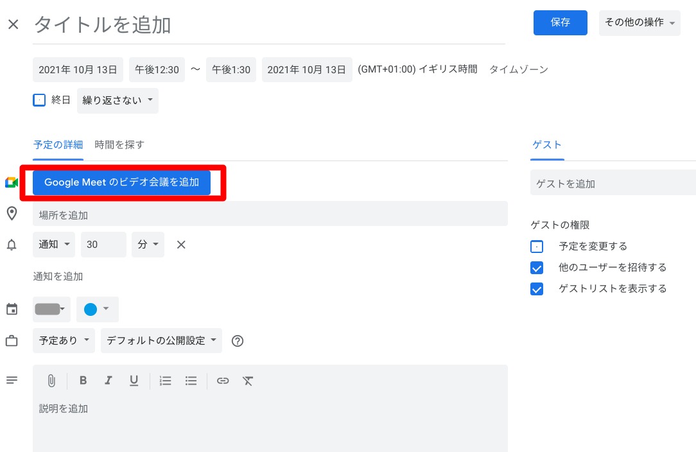The height and width of the screenshot is (452, 696).
Task: Apply bold formatting in the description toolbar
Action: (x=83, y=381)
